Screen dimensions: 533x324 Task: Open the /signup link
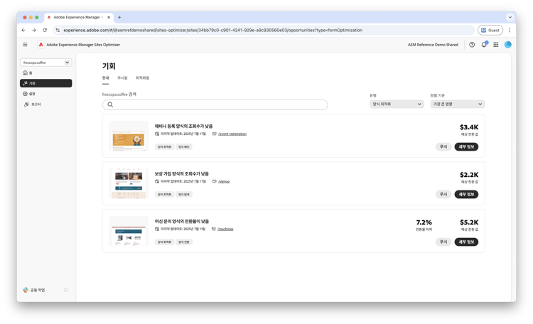[x=224, y=182]
